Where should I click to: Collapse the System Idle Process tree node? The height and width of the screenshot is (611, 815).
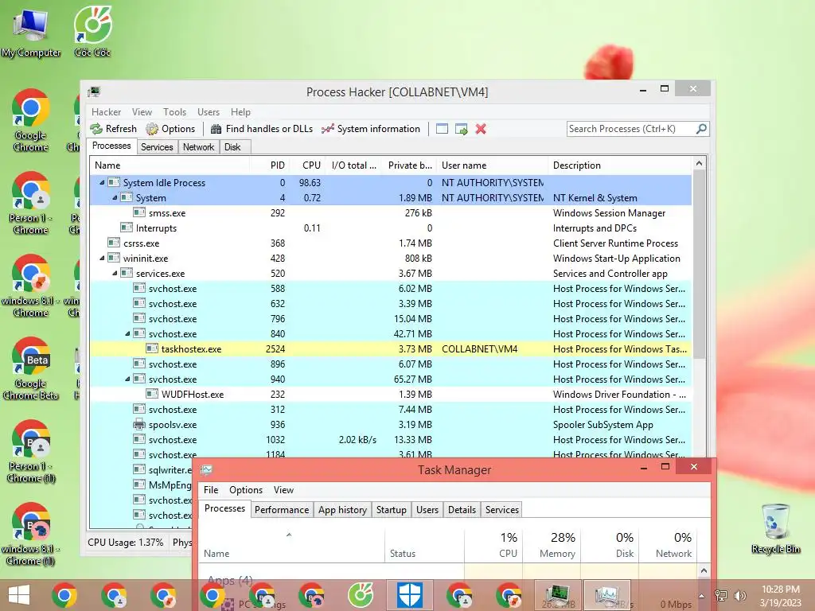tap(102, 182)
